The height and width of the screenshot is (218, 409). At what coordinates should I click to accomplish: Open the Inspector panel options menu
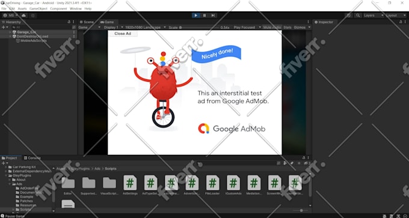(405, 22)
